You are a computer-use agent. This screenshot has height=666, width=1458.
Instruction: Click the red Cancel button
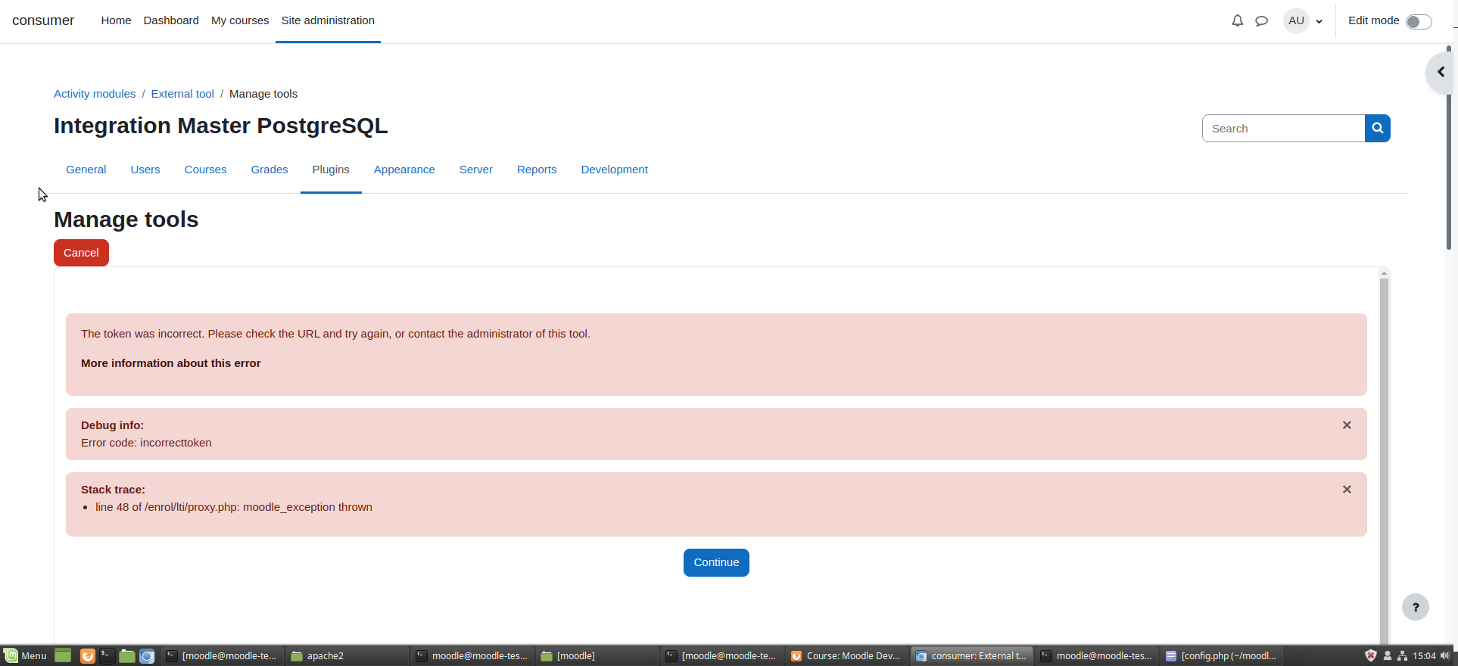[x=81, y=253]
